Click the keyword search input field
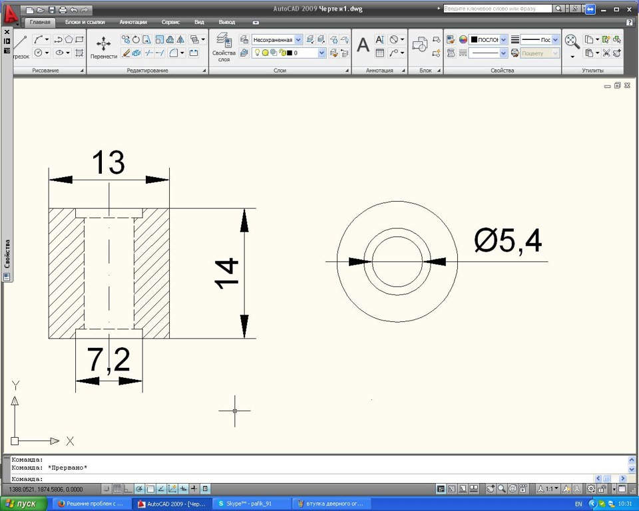Image resolution: width=639 pixels, height=511 pixels. click(498, 9)
